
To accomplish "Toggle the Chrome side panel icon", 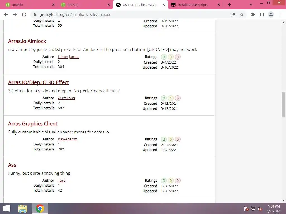I will pyautogui.click(x=262, y=14).
